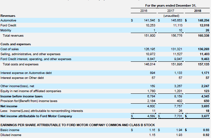Click Total costs 2018 value 157,135
This screenshot has width=217, height=138.
tap(203, 64)
